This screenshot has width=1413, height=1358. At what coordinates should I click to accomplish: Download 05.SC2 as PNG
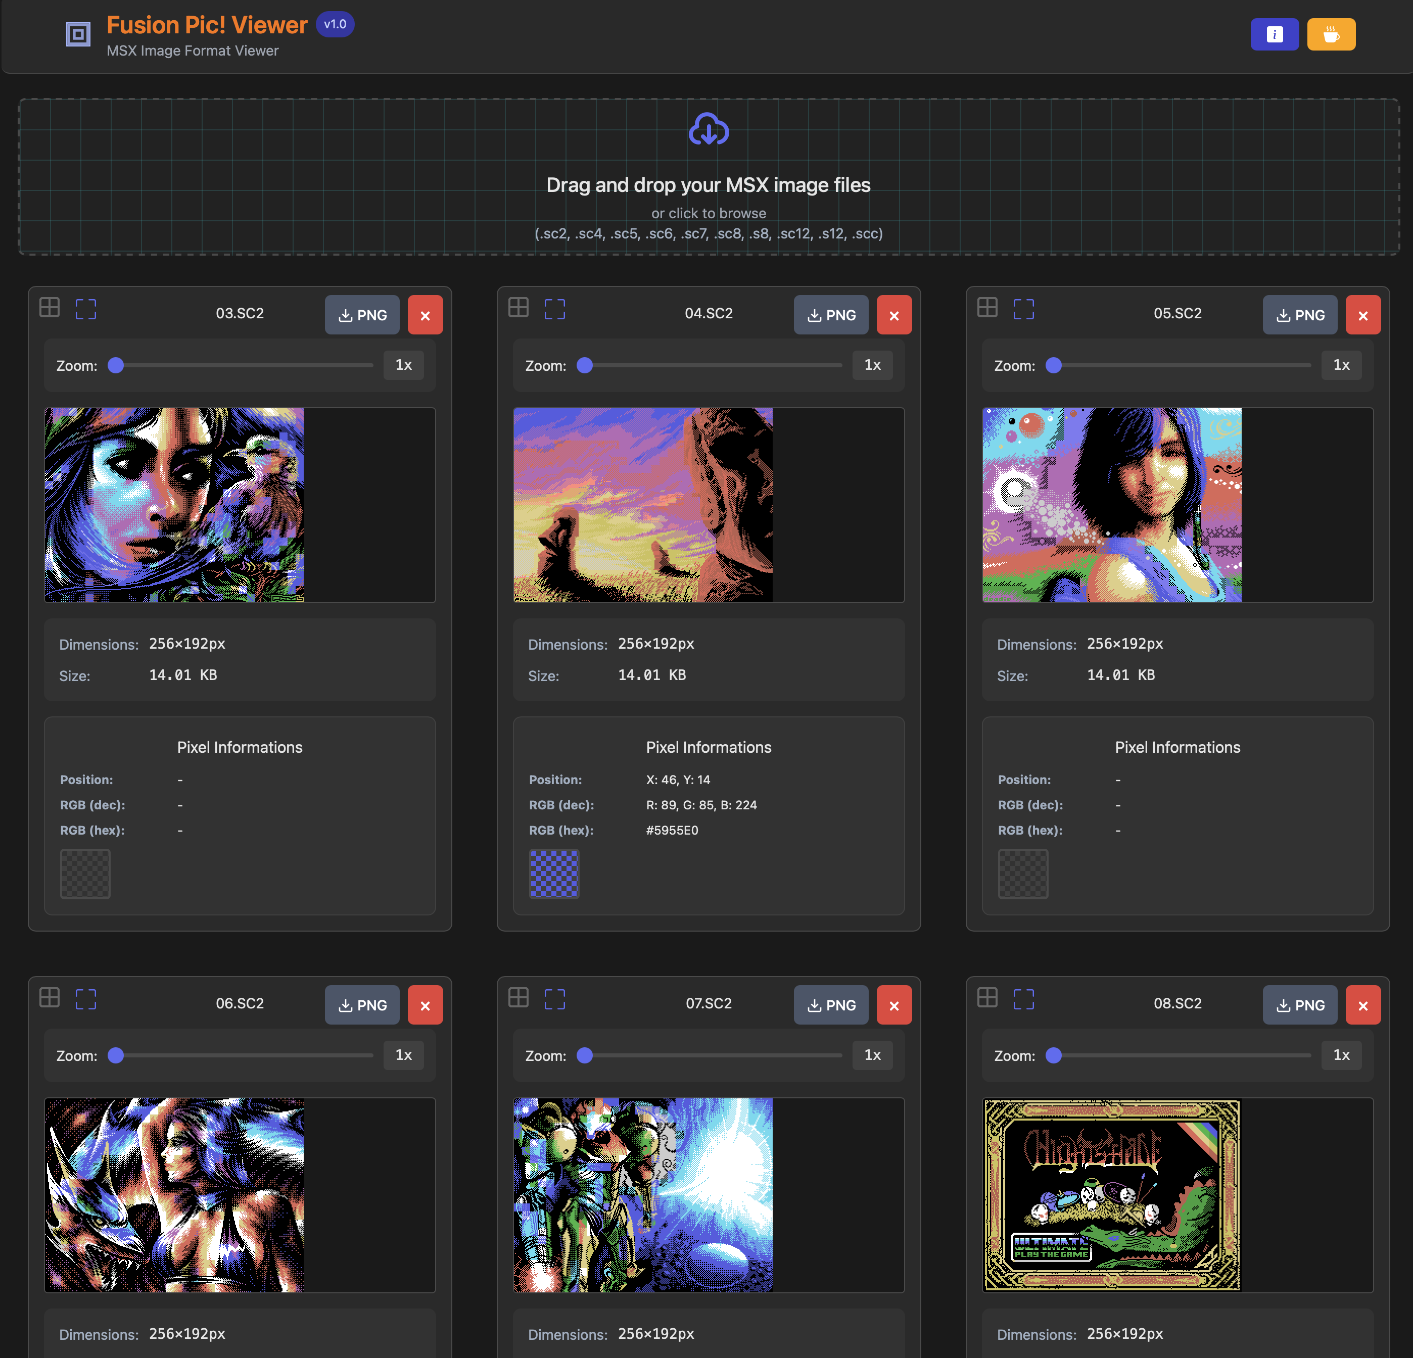pyautogui.click(x=1299, y=315)
